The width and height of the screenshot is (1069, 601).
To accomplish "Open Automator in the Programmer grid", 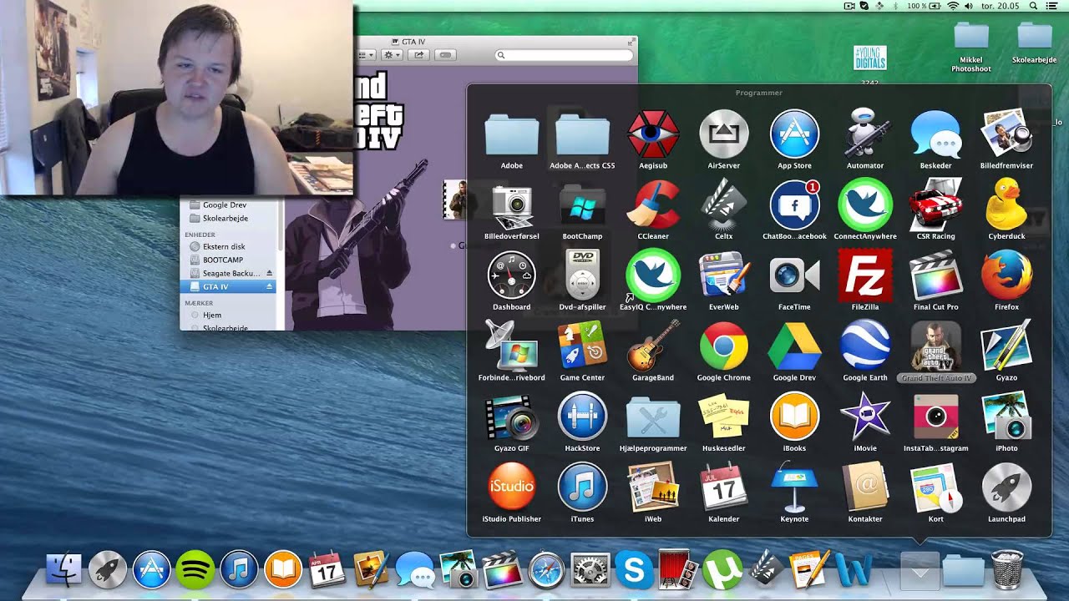I will coord(865,134).
